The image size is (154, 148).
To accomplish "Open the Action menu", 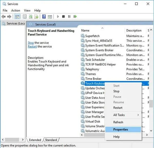I will [15, 10].
